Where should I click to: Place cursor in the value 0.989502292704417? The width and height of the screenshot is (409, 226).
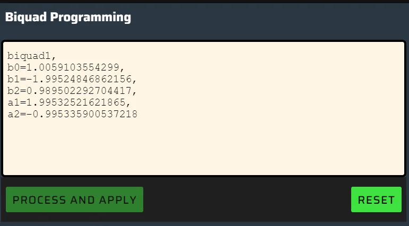click(79, 91)
